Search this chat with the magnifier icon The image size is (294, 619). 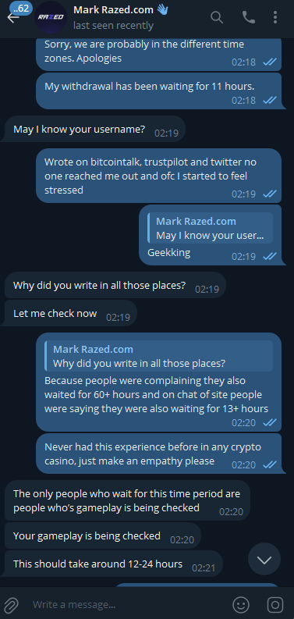217,17
